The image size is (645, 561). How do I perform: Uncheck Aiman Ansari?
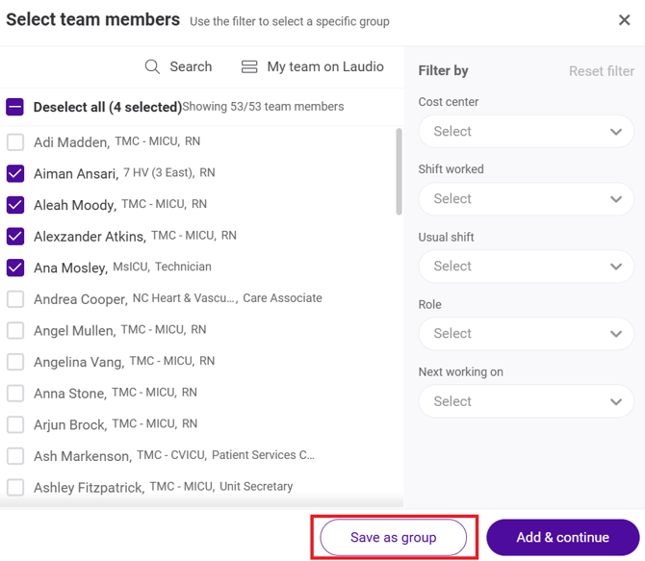click(x=15, y=173)
